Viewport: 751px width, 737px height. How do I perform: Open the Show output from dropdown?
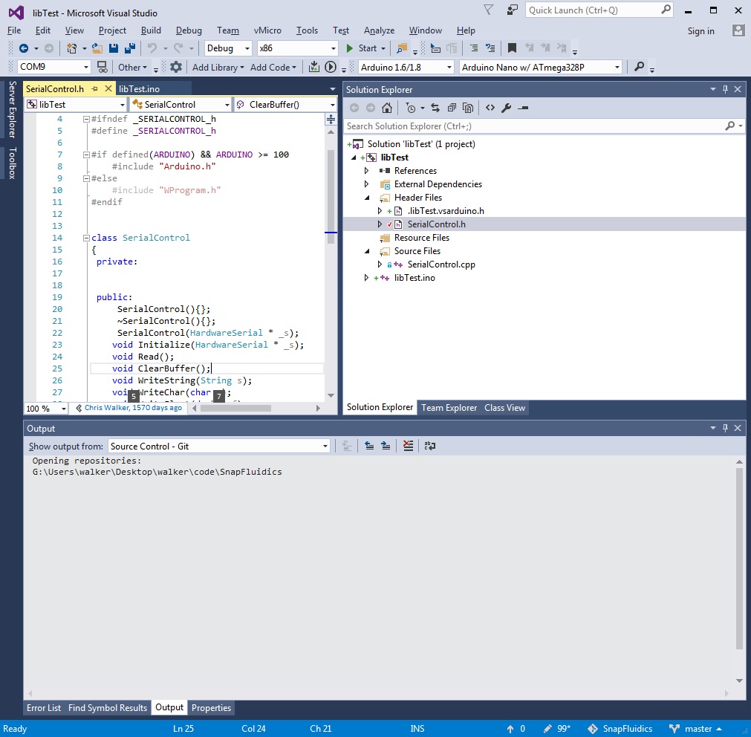tap(219, 447)
